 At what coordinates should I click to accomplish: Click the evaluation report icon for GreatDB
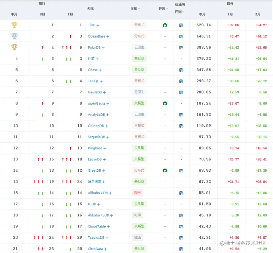pos(181,171)
